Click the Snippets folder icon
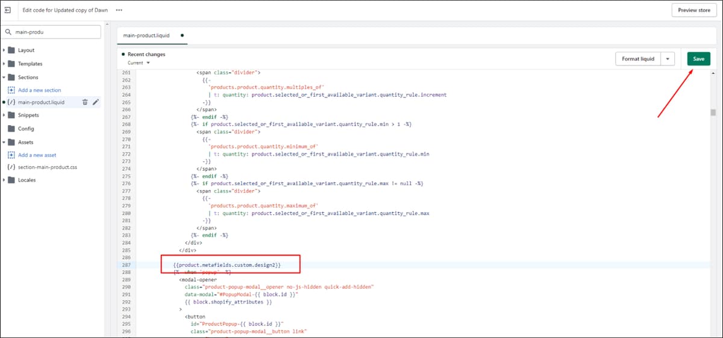The image size is (723, 338). pyautogui.click(x=11, y=115)
